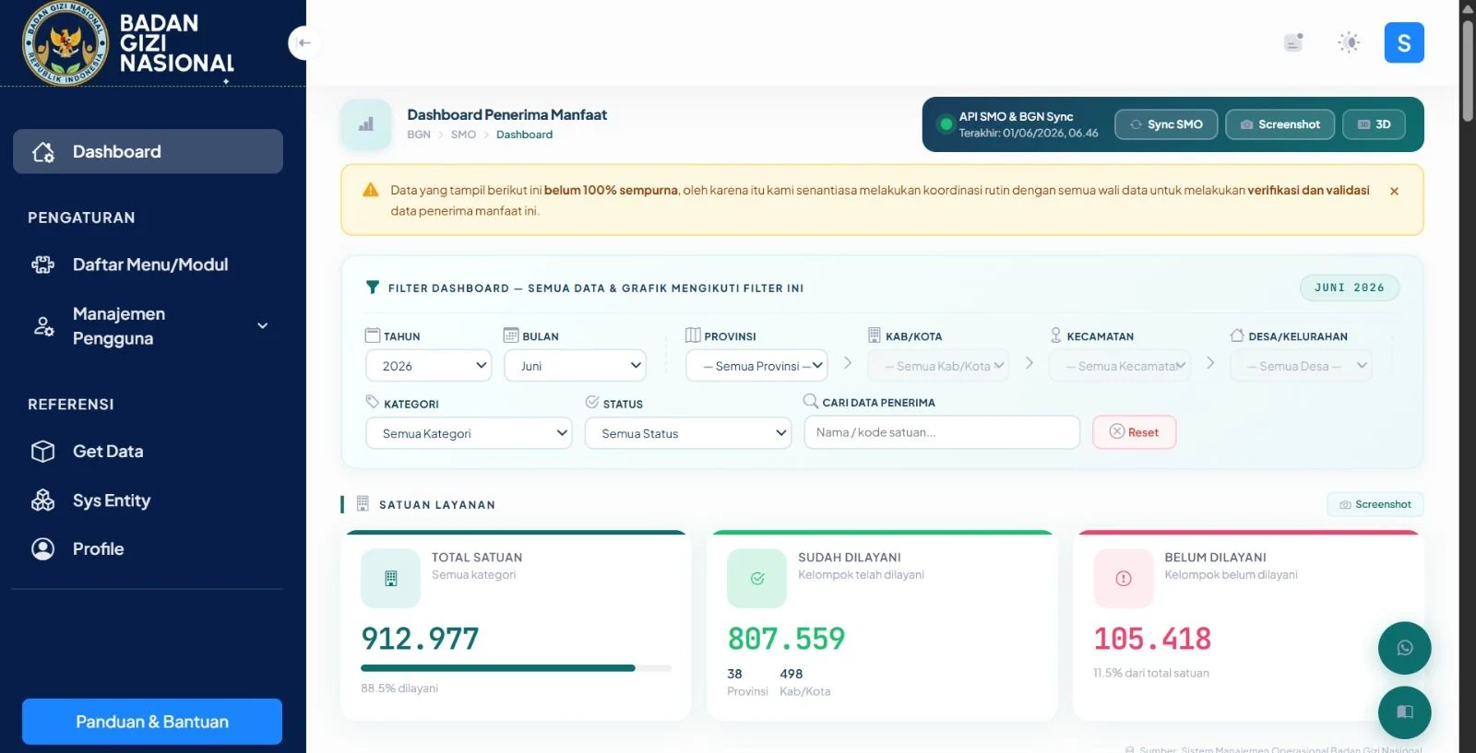Open user avatar S menu
This screenshot has height=753, width=1476.
1404,42
